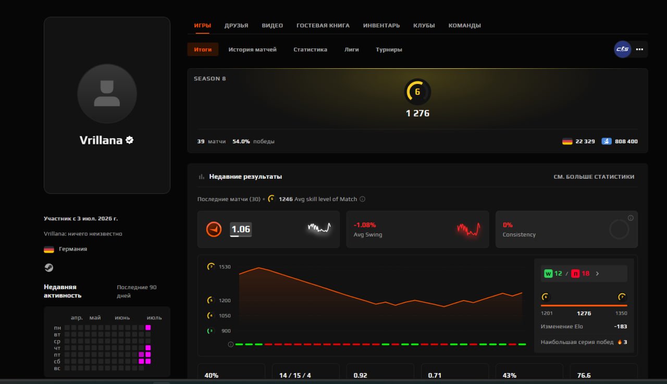Image resolution: width=667 pixels, height=384 pixels.
Task: Click the level 7 badge above 1350
Action: click(622, 296)
